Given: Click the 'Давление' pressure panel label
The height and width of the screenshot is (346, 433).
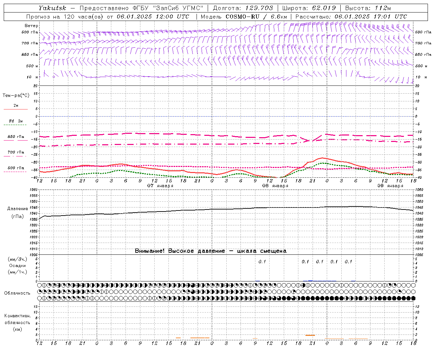Looking at the screenshot, I should click(x=18, y=209).
